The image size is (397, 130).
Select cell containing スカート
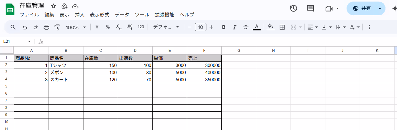[66, 80]
